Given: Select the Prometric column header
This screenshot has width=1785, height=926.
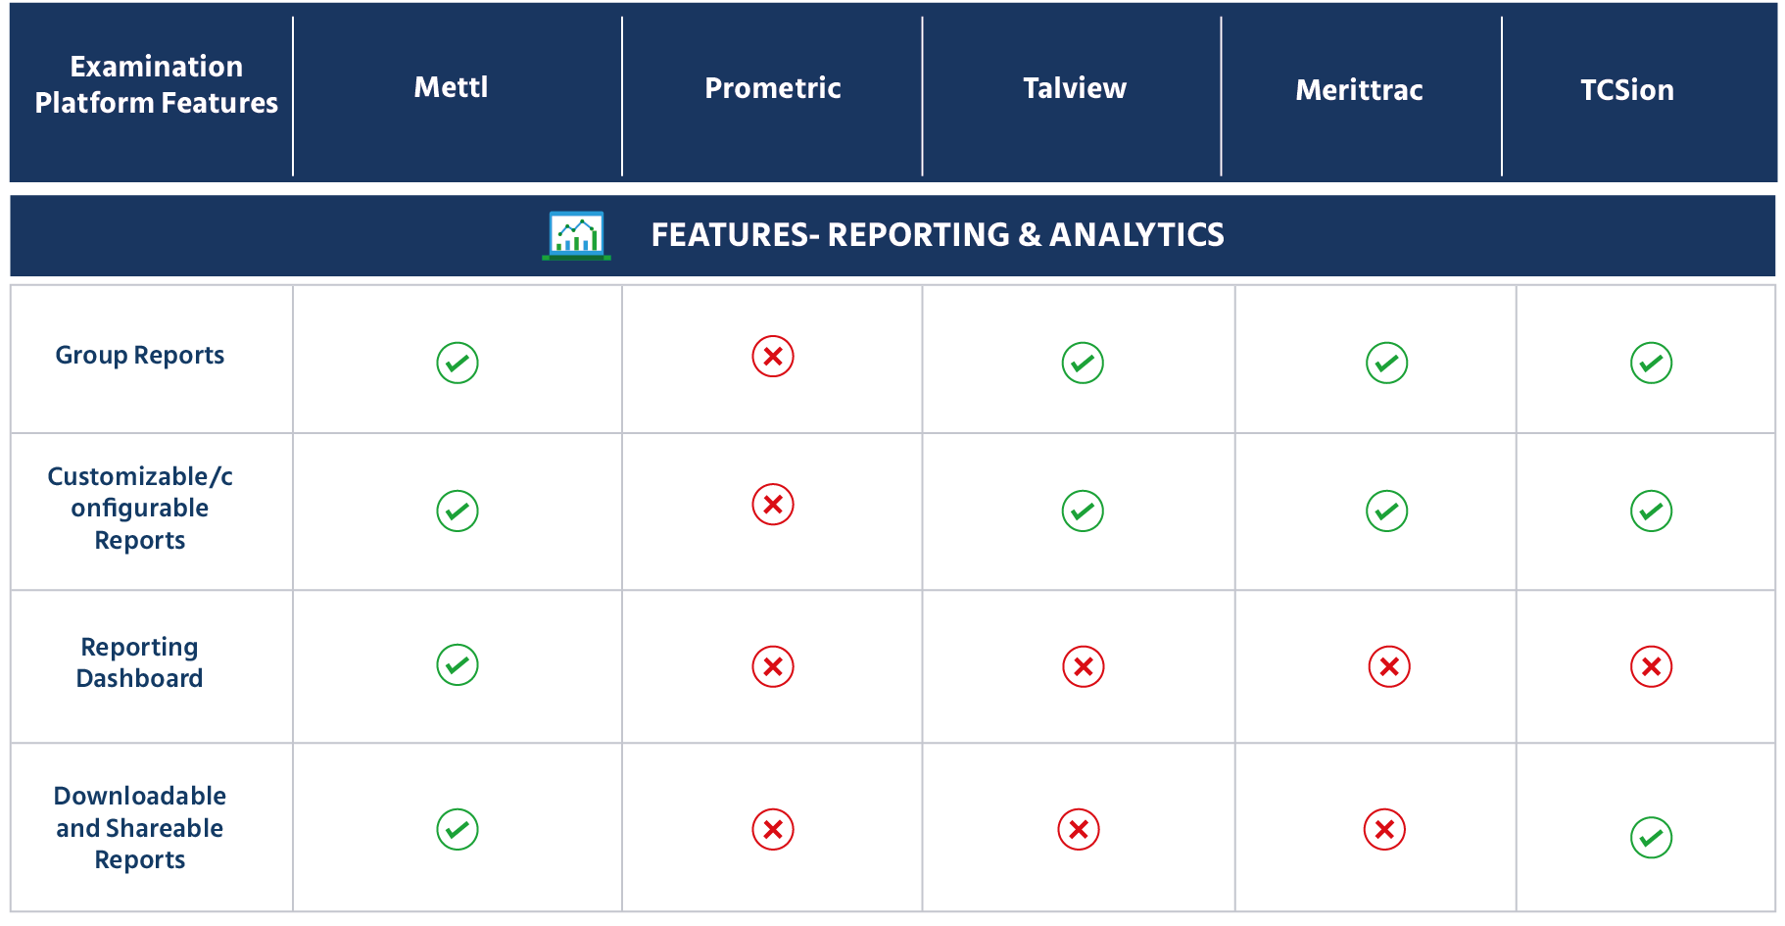Looking at the screenshot, I should (x=773, y=88).
